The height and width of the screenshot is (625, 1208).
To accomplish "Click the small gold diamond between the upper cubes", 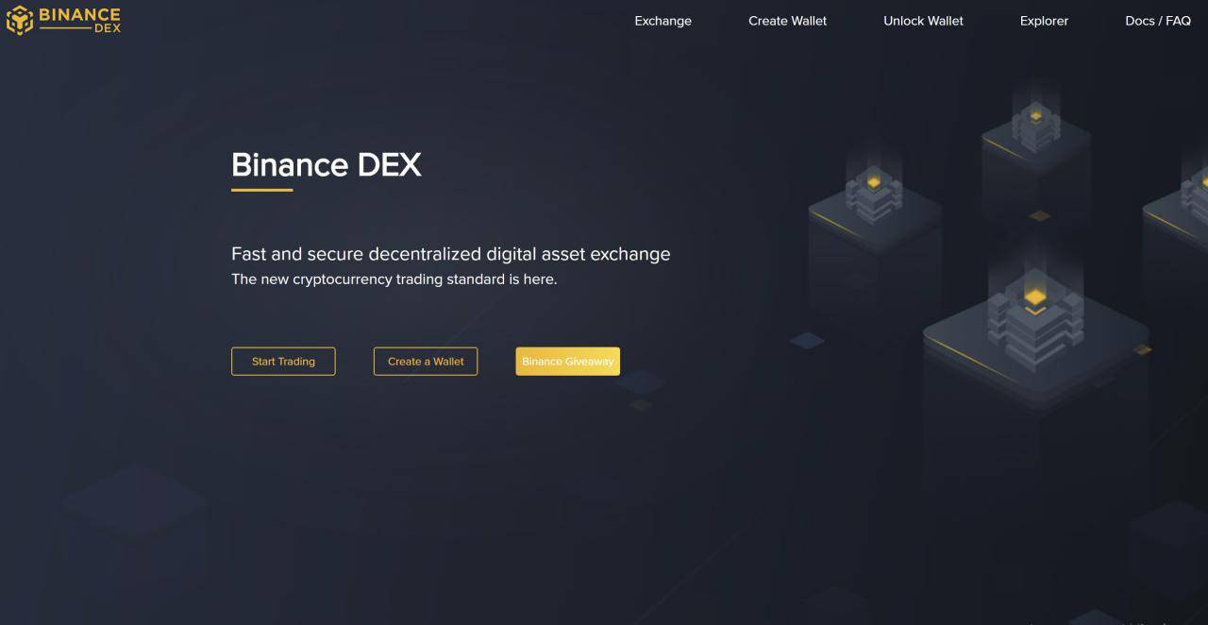I will coord(1039,215).
